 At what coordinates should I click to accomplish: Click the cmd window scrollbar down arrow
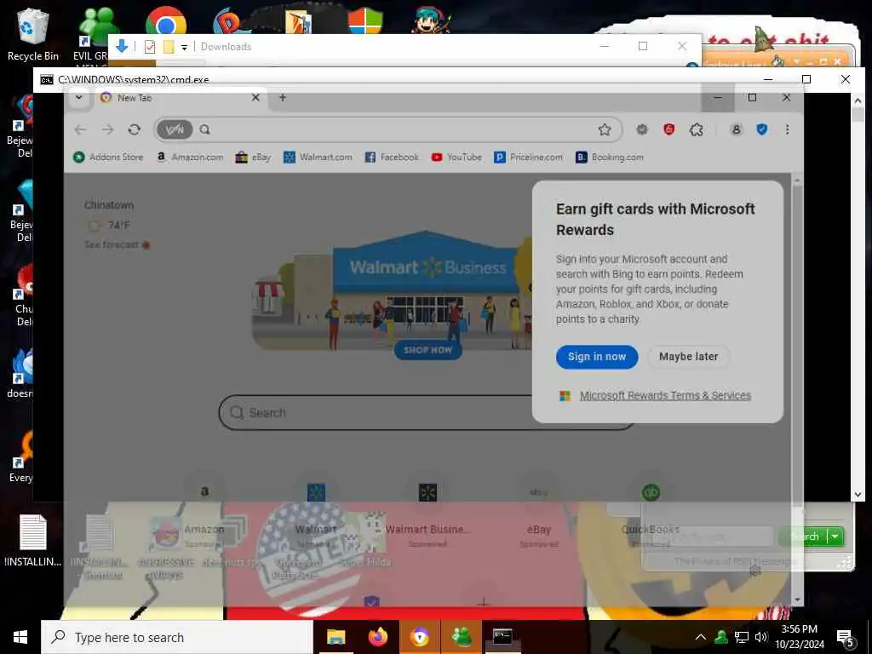tap(858, 494)
